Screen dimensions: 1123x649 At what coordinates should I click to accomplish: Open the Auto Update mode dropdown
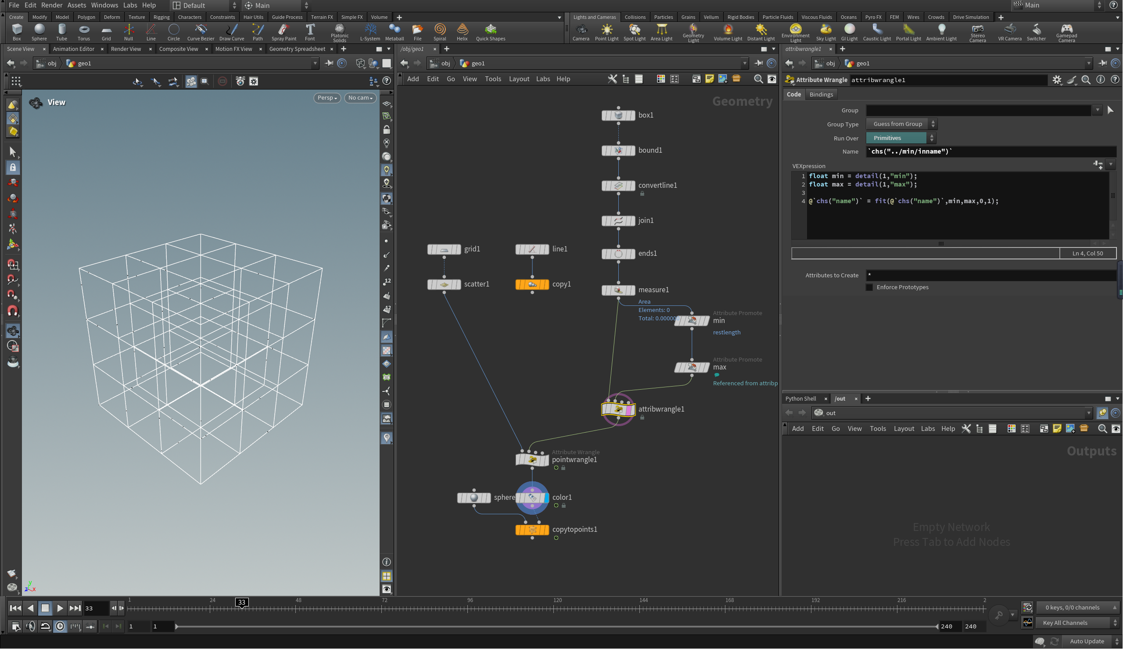(1091, 642)
